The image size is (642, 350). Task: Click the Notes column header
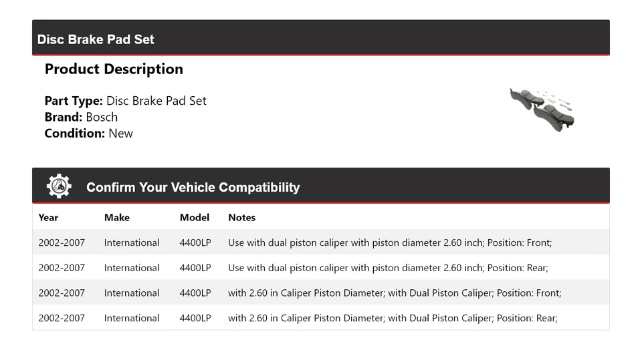[x=241, y=217]
